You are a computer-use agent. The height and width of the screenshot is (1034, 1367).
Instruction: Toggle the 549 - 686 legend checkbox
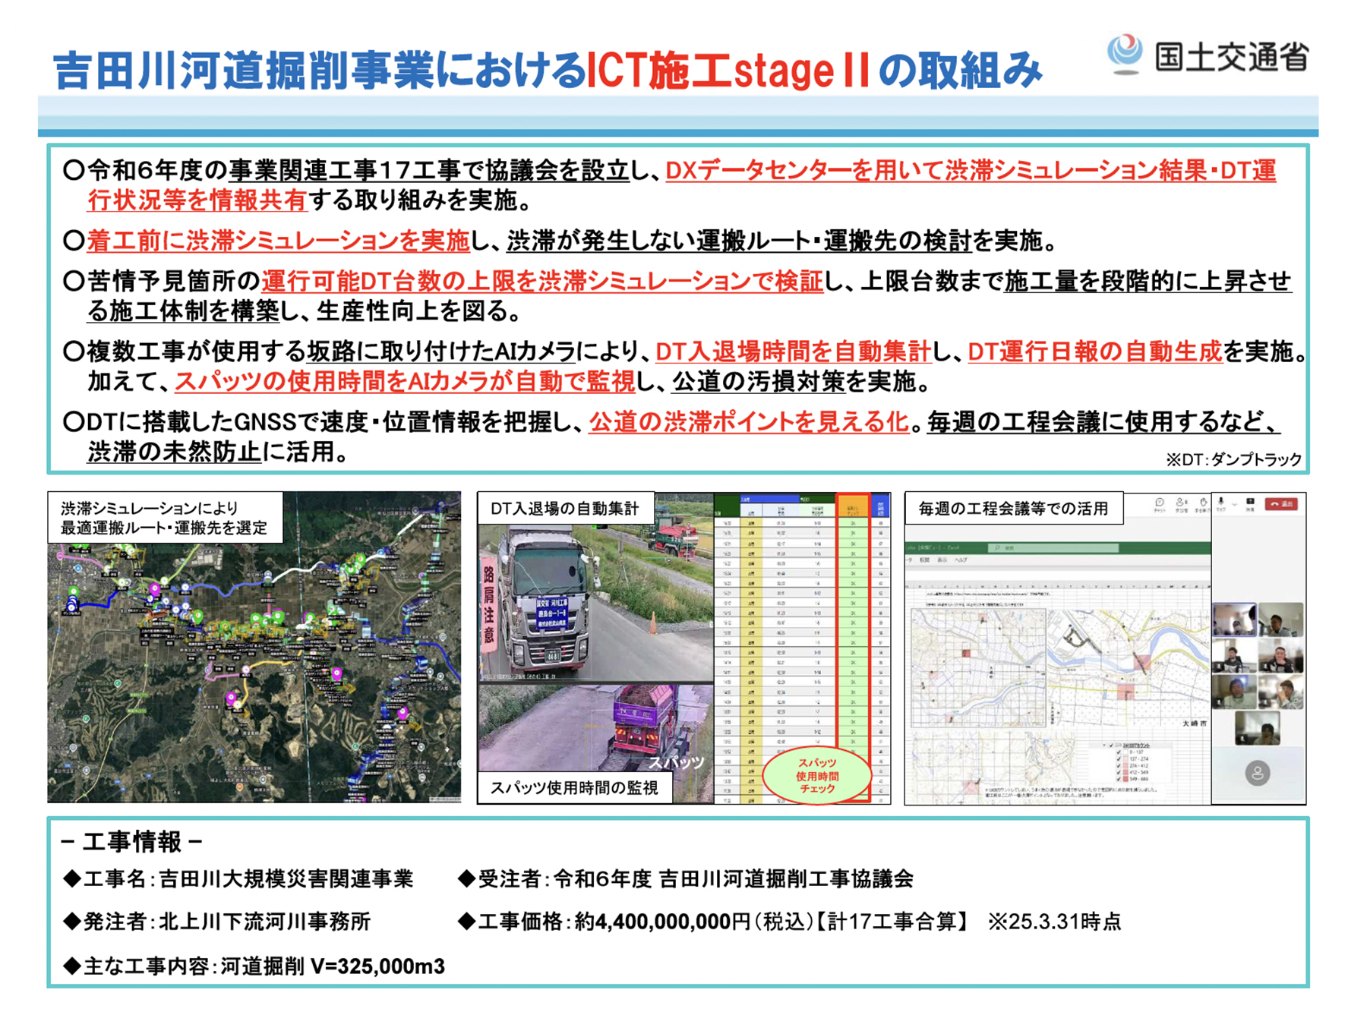(x=1118, y=779)
